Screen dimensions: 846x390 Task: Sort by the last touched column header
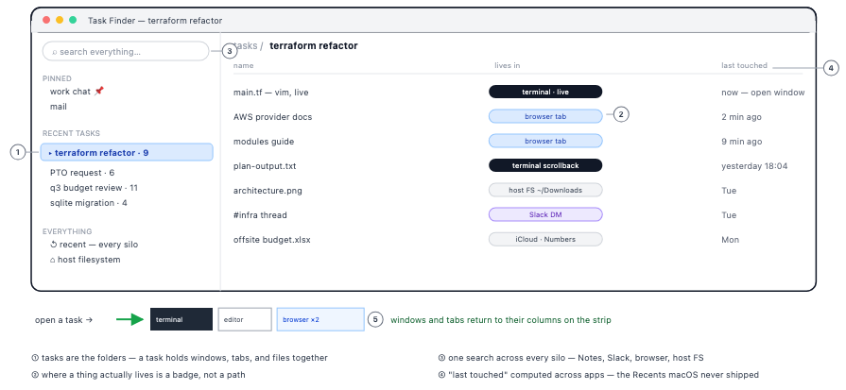tap(744, 65)
